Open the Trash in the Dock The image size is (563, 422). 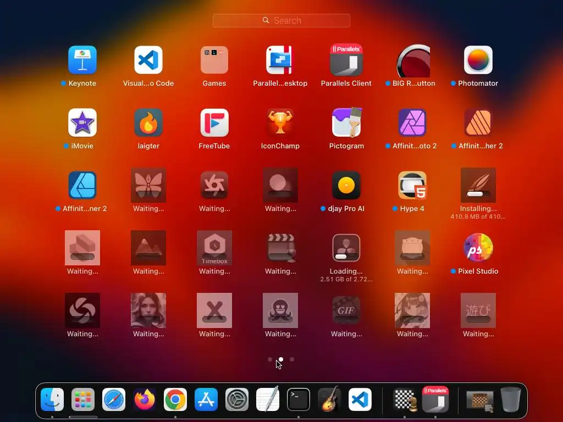point(511,399)
